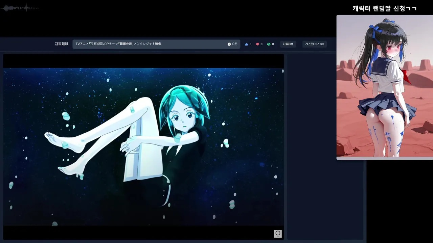Click the thumbs-up like icon
This screenshot has width=433, height=243.
click(x=246, y=44)
